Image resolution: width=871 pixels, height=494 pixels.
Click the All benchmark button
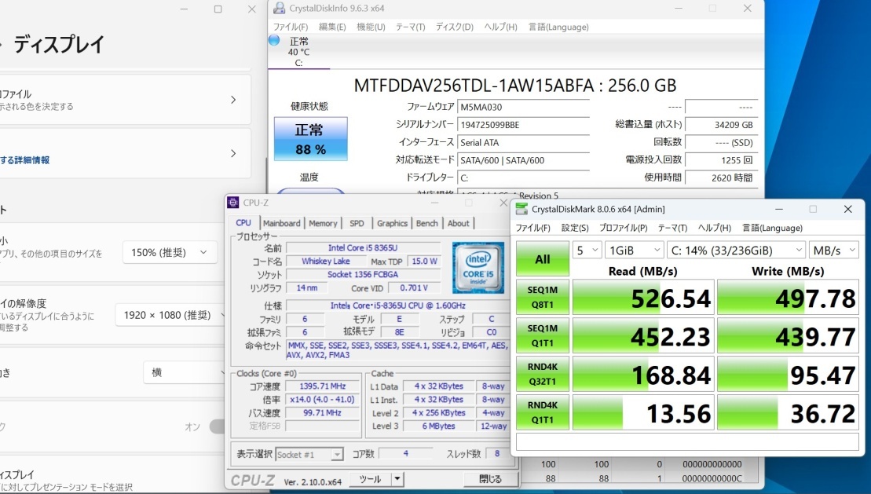click(543, 259)
